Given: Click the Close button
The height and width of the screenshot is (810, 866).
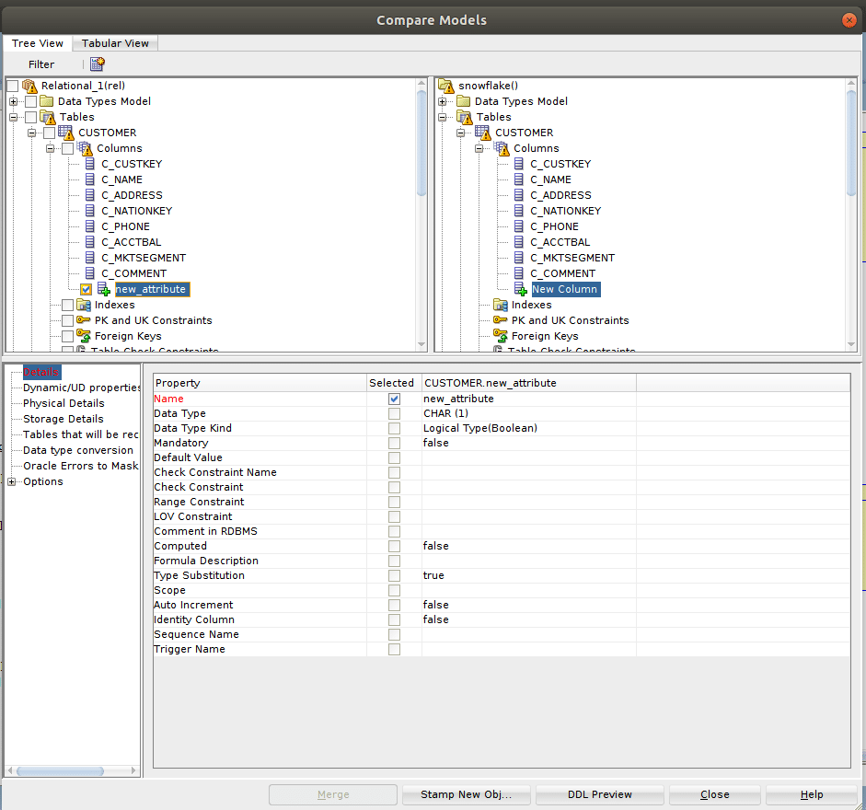Looking at the screenshot, I should pos(715,794).
